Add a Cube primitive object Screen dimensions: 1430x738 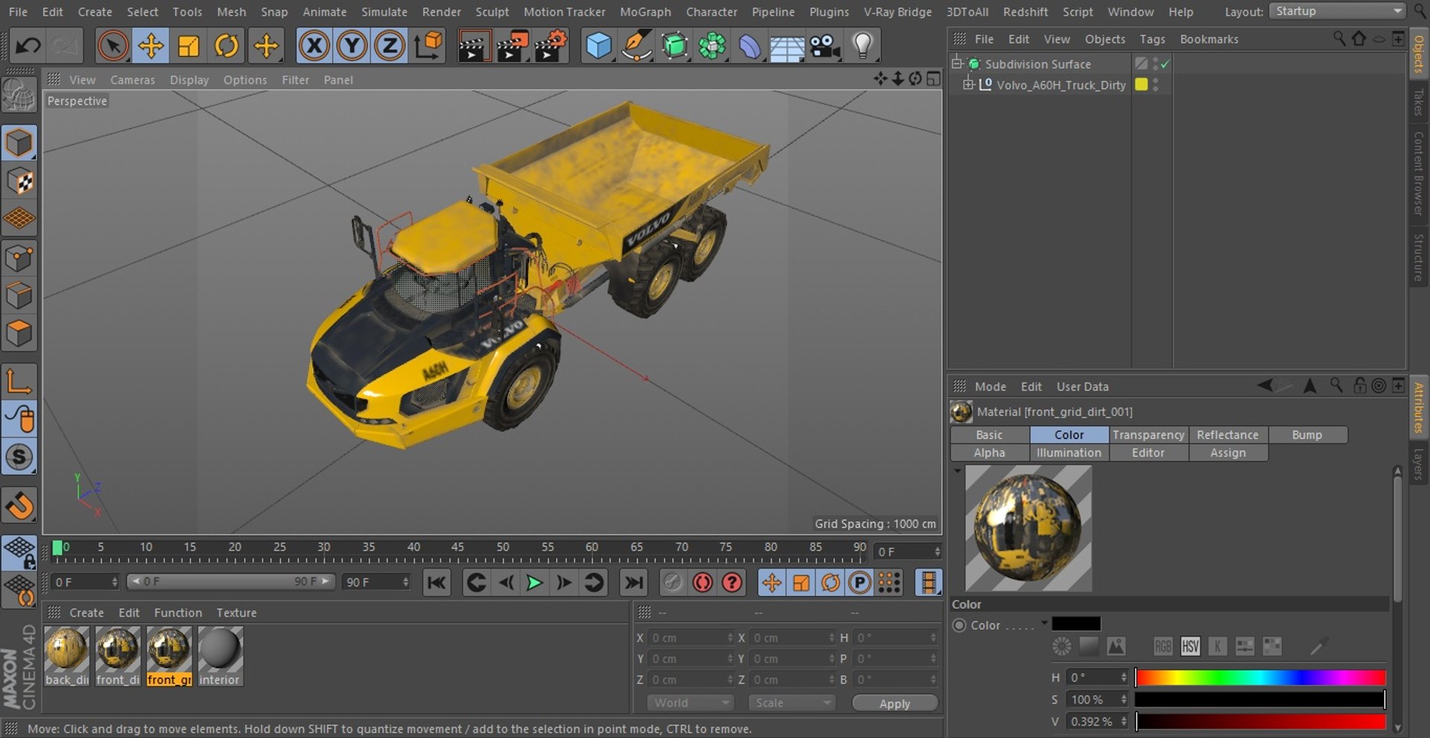coord(599,46)
